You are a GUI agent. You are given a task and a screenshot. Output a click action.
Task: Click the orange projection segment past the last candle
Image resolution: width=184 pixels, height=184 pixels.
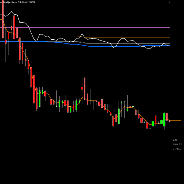click(x=176, y=120)
